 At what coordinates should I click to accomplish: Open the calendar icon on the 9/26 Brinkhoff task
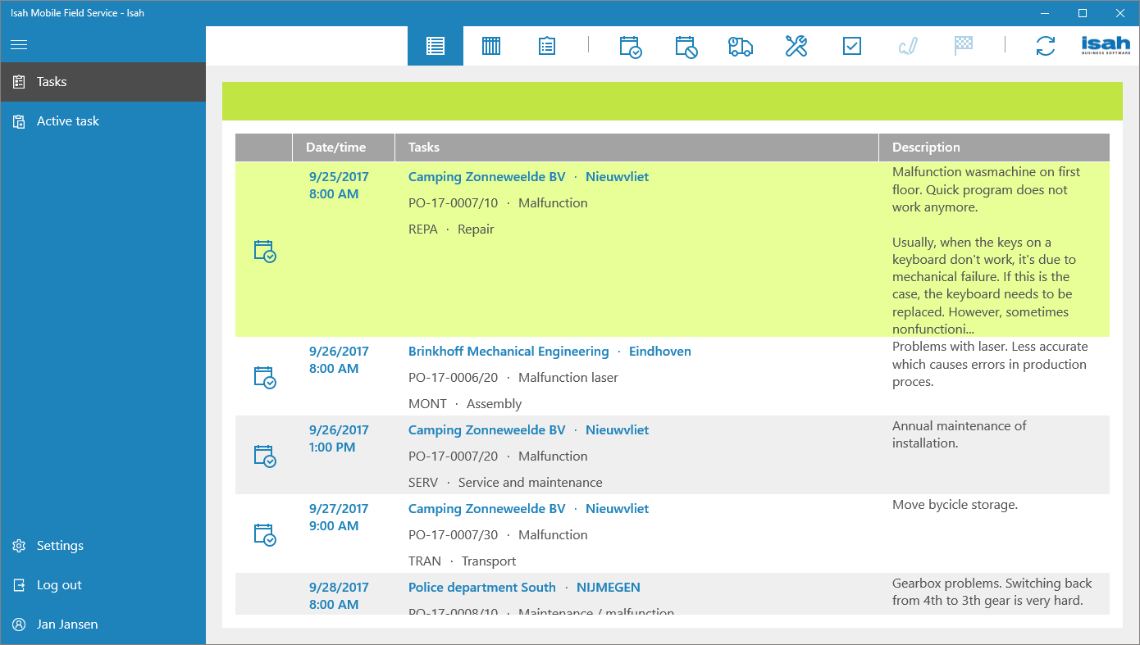(264, 378)
